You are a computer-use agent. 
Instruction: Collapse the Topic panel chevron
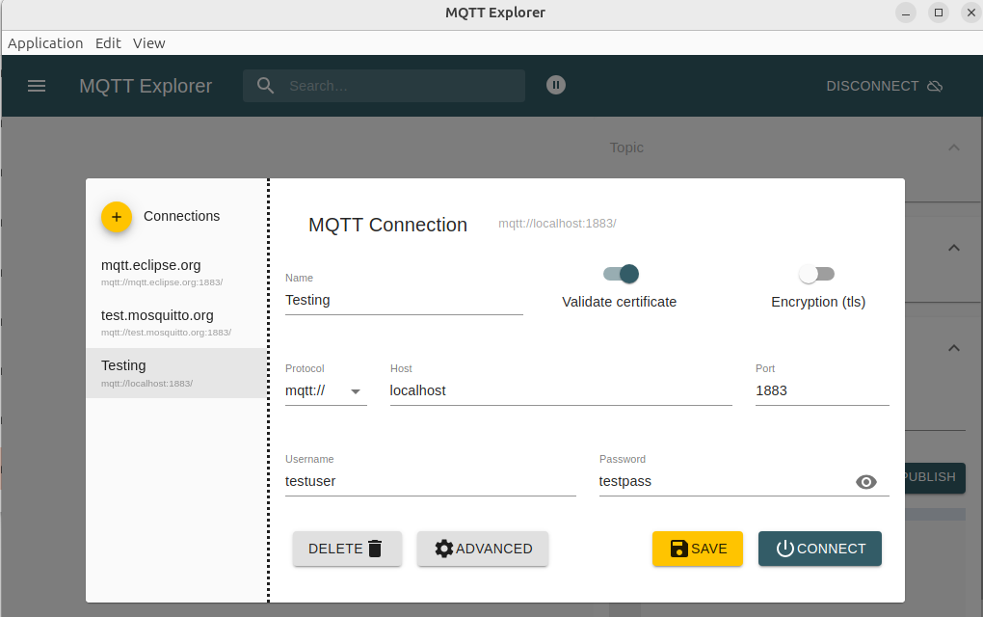[x=953, y=148]
